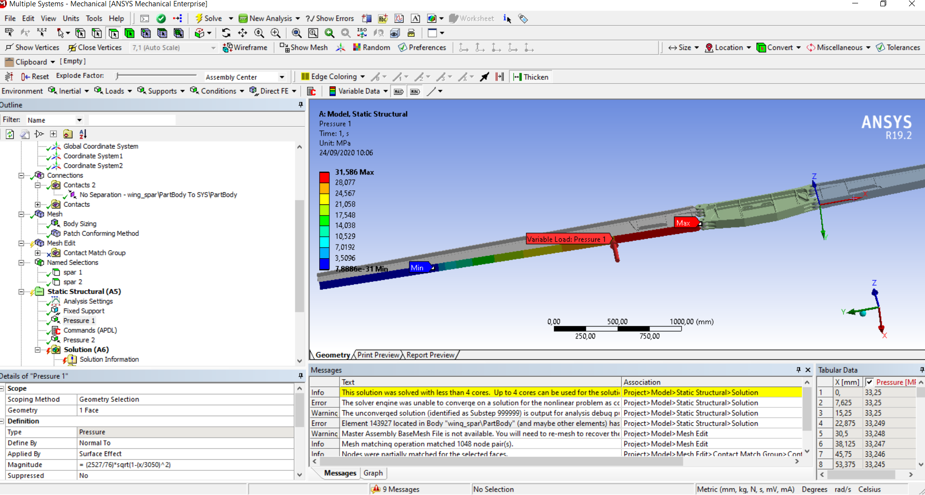Open the Tools menu
925x495 pixels.
[94, 18]
